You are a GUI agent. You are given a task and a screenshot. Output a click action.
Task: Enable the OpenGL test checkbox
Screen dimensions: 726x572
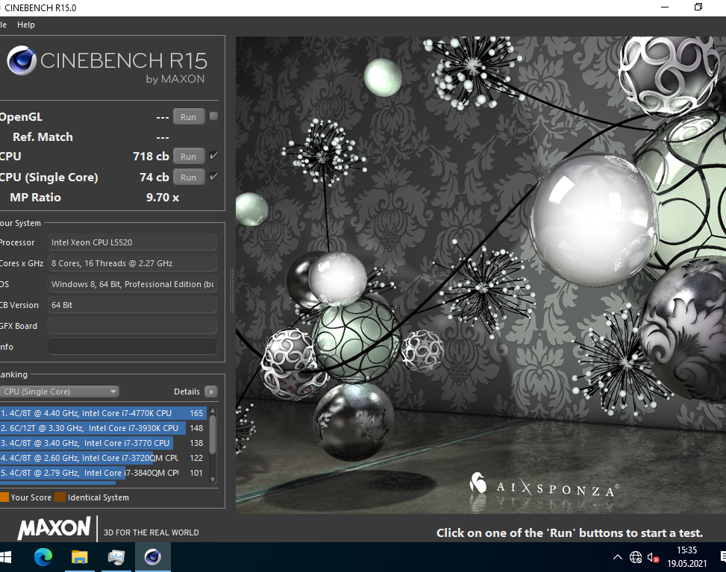coord(213,116)
